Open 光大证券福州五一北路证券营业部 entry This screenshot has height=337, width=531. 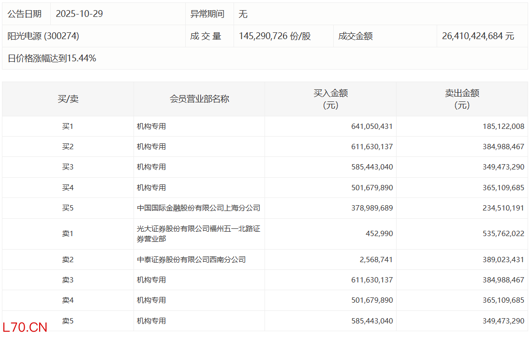pyautogui.click(x=198, y=234)
